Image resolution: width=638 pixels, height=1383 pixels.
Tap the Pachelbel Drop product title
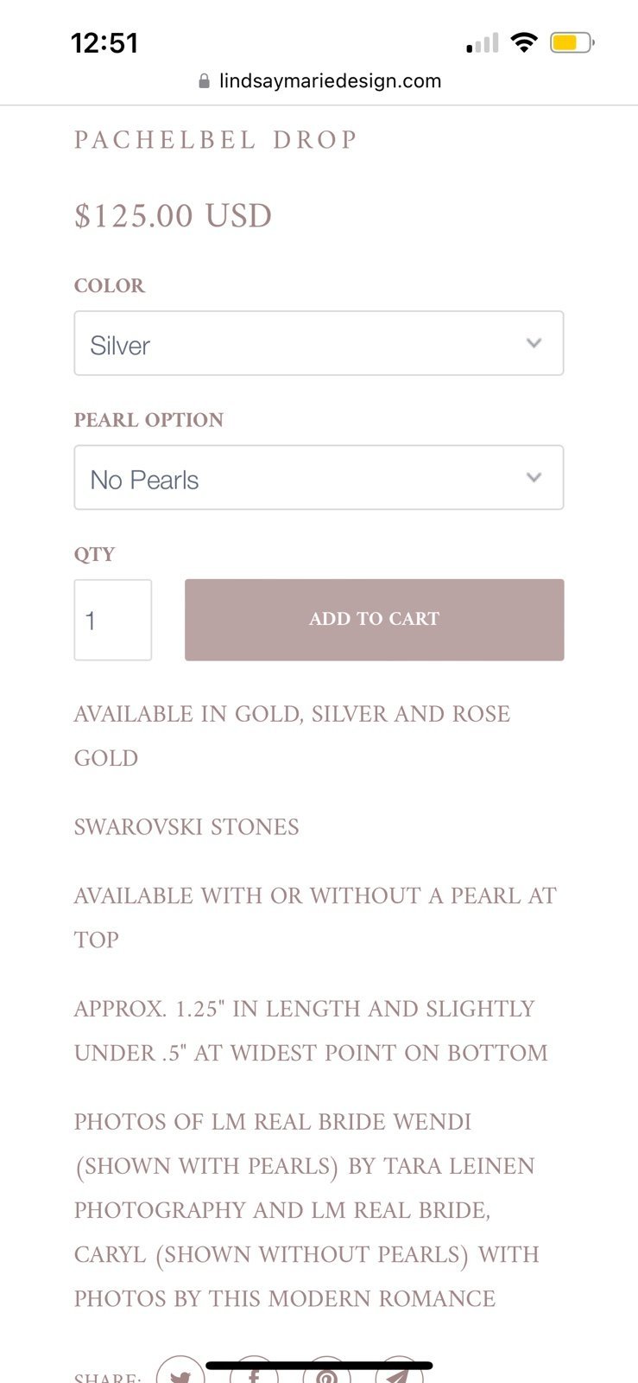[215, 140]
